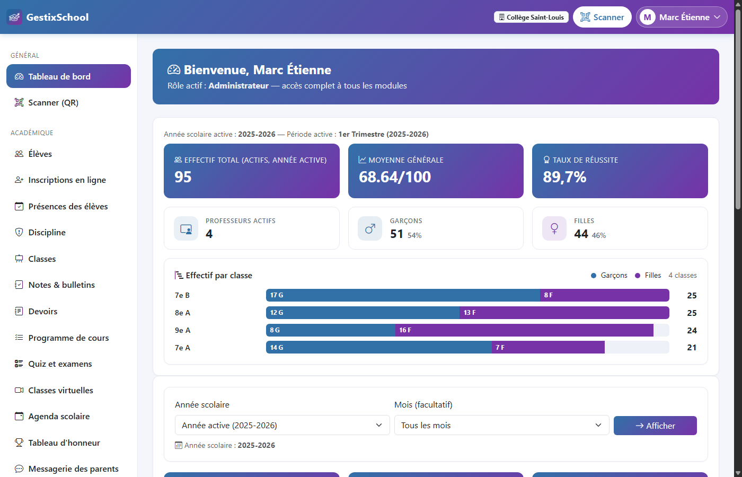Click the "8e A" class row label
The width and height of the screenshot is (742, 477).
point(182,313)
